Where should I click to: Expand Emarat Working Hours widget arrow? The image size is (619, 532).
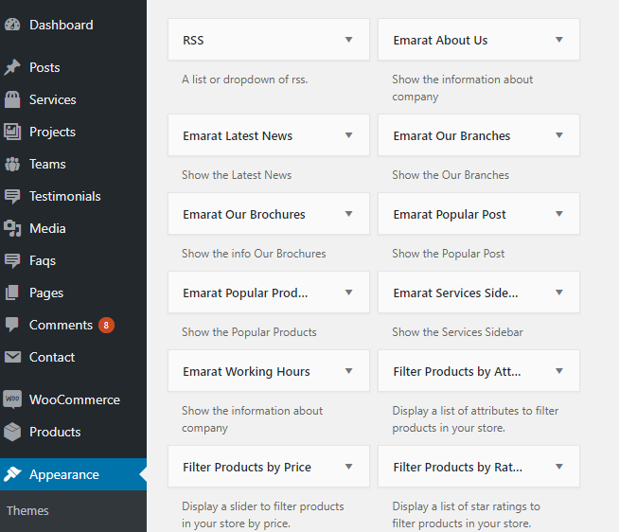[x=348, y=371]
